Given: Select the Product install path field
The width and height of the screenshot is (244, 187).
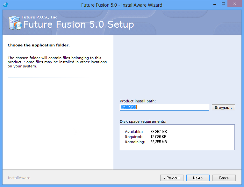Looking at the screenshot, I should (164, 107).
